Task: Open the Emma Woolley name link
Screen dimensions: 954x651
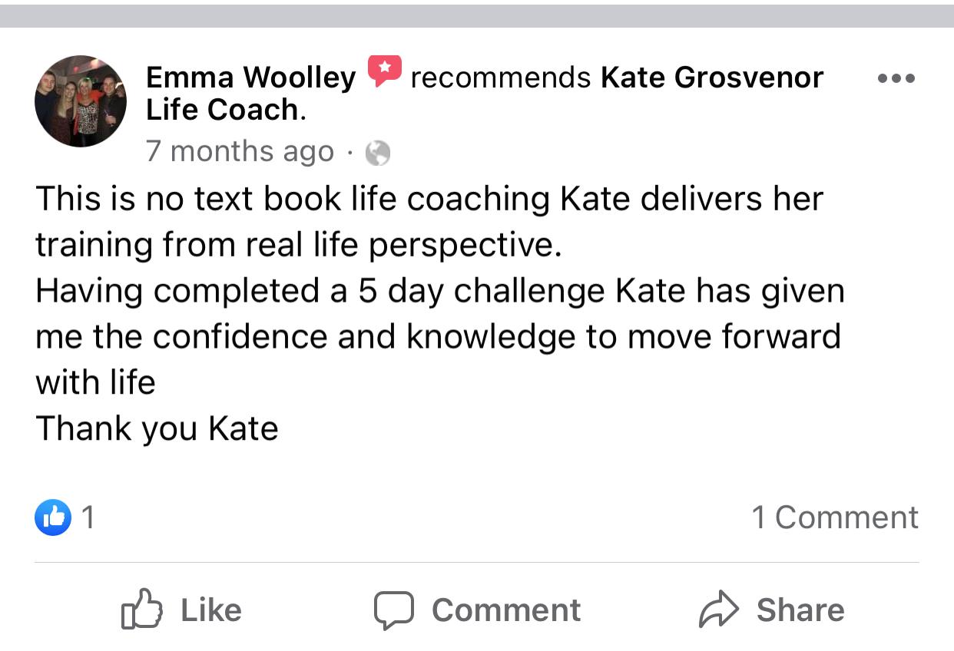Action: (x=250, y=78)
